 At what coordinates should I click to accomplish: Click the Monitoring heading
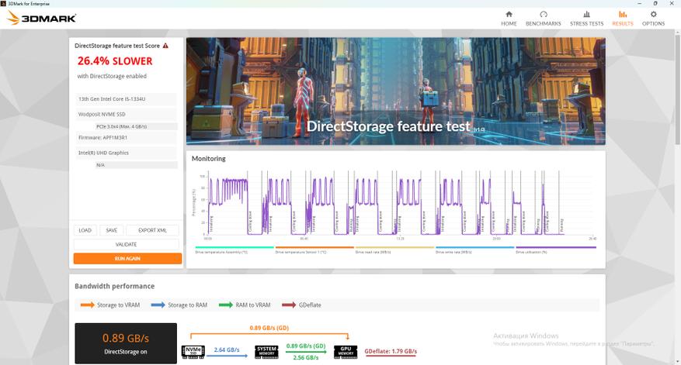pos(208,159)
